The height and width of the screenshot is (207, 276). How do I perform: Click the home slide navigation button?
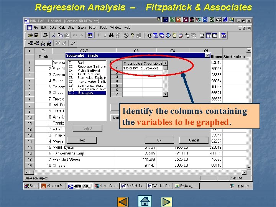point(145,201)
